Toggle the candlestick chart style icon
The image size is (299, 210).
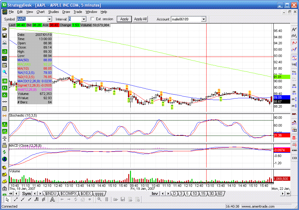tap(294, 43)
